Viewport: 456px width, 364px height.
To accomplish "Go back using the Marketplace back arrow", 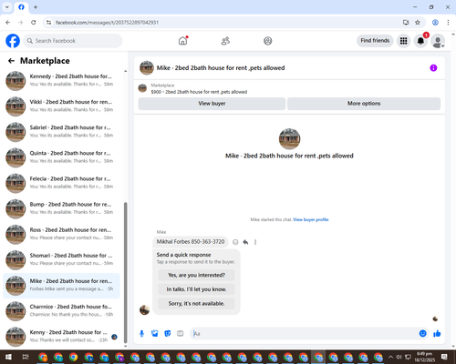I will [11, 61].
